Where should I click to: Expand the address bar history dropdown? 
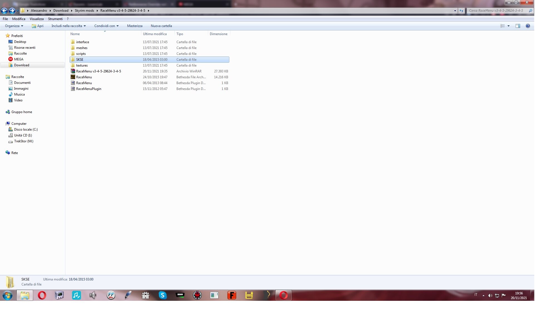(455, 11)
